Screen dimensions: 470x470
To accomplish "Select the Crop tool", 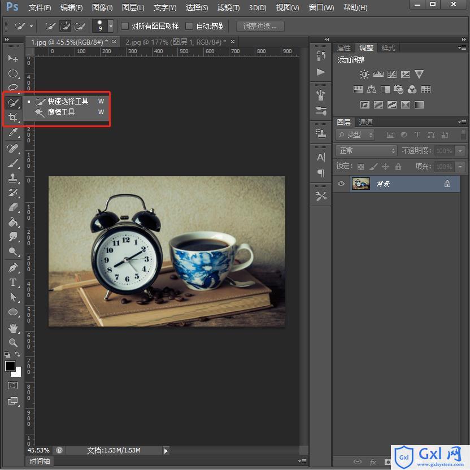I will (x=13, y=117).
